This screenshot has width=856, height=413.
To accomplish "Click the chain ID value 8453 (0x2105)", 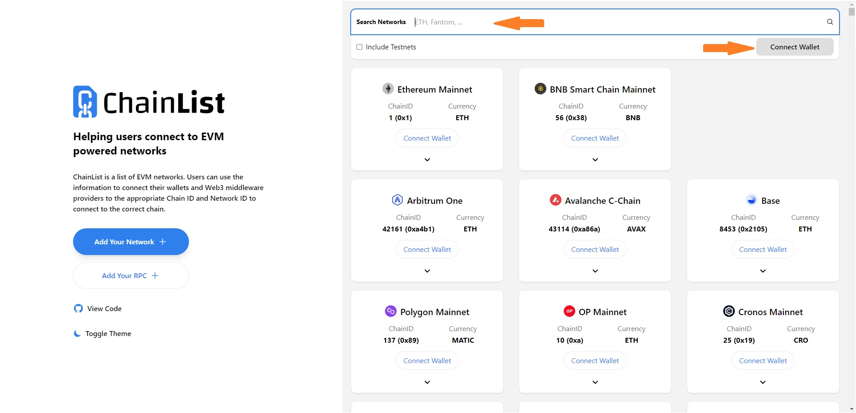I will coord(743,229).
